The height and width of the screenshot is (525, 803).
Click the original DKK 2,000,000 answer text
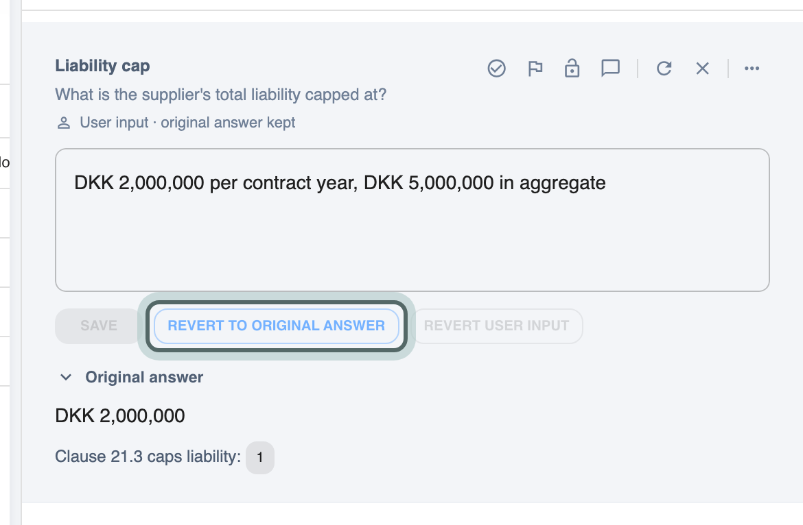click(120, 415)
